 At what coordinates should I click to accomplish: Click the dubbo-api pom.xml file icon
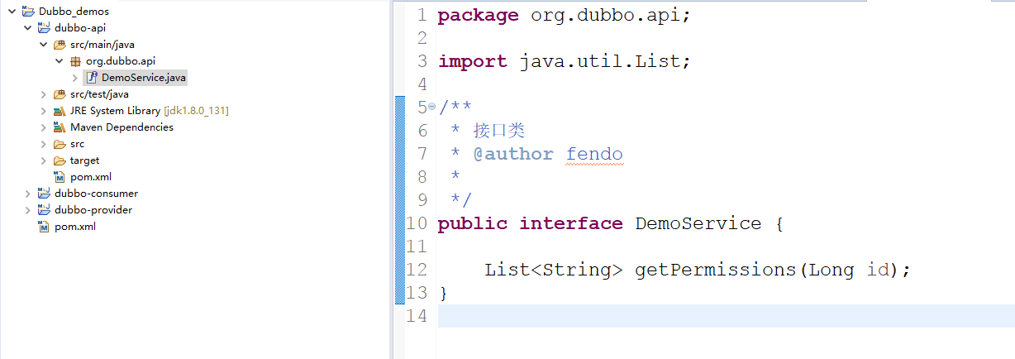tap(60, 177)
